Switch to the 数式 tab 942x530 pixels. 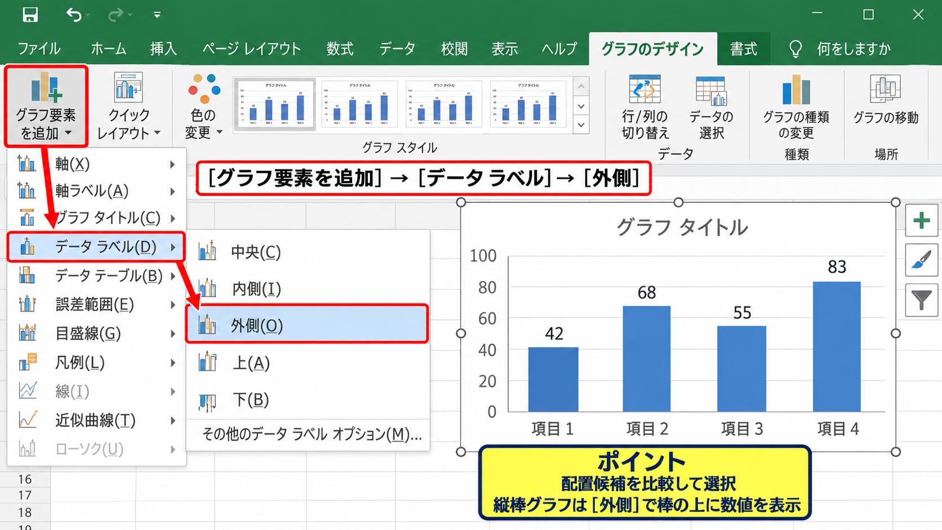coord(340,49)
